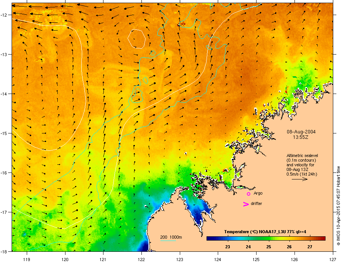
Task: Click the cyan isobath legend line sample
Action: click(168, 241)
